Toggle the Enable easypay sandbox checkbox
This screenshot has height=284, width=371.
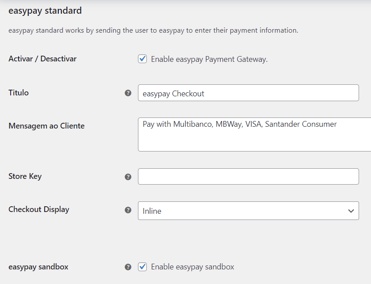coord(142,267)
